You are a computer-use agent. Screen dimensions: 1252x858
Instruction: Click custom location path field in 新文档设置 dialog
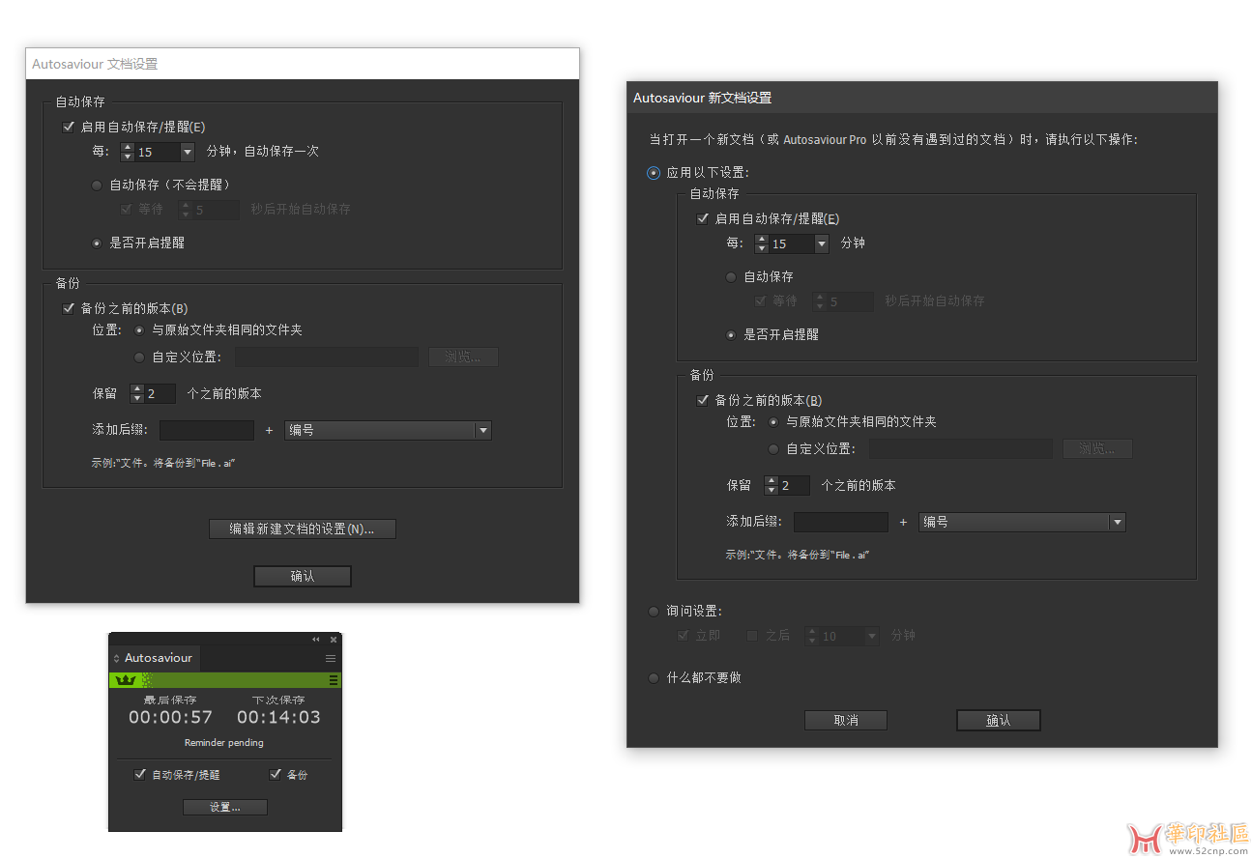[x=961, y=449]
